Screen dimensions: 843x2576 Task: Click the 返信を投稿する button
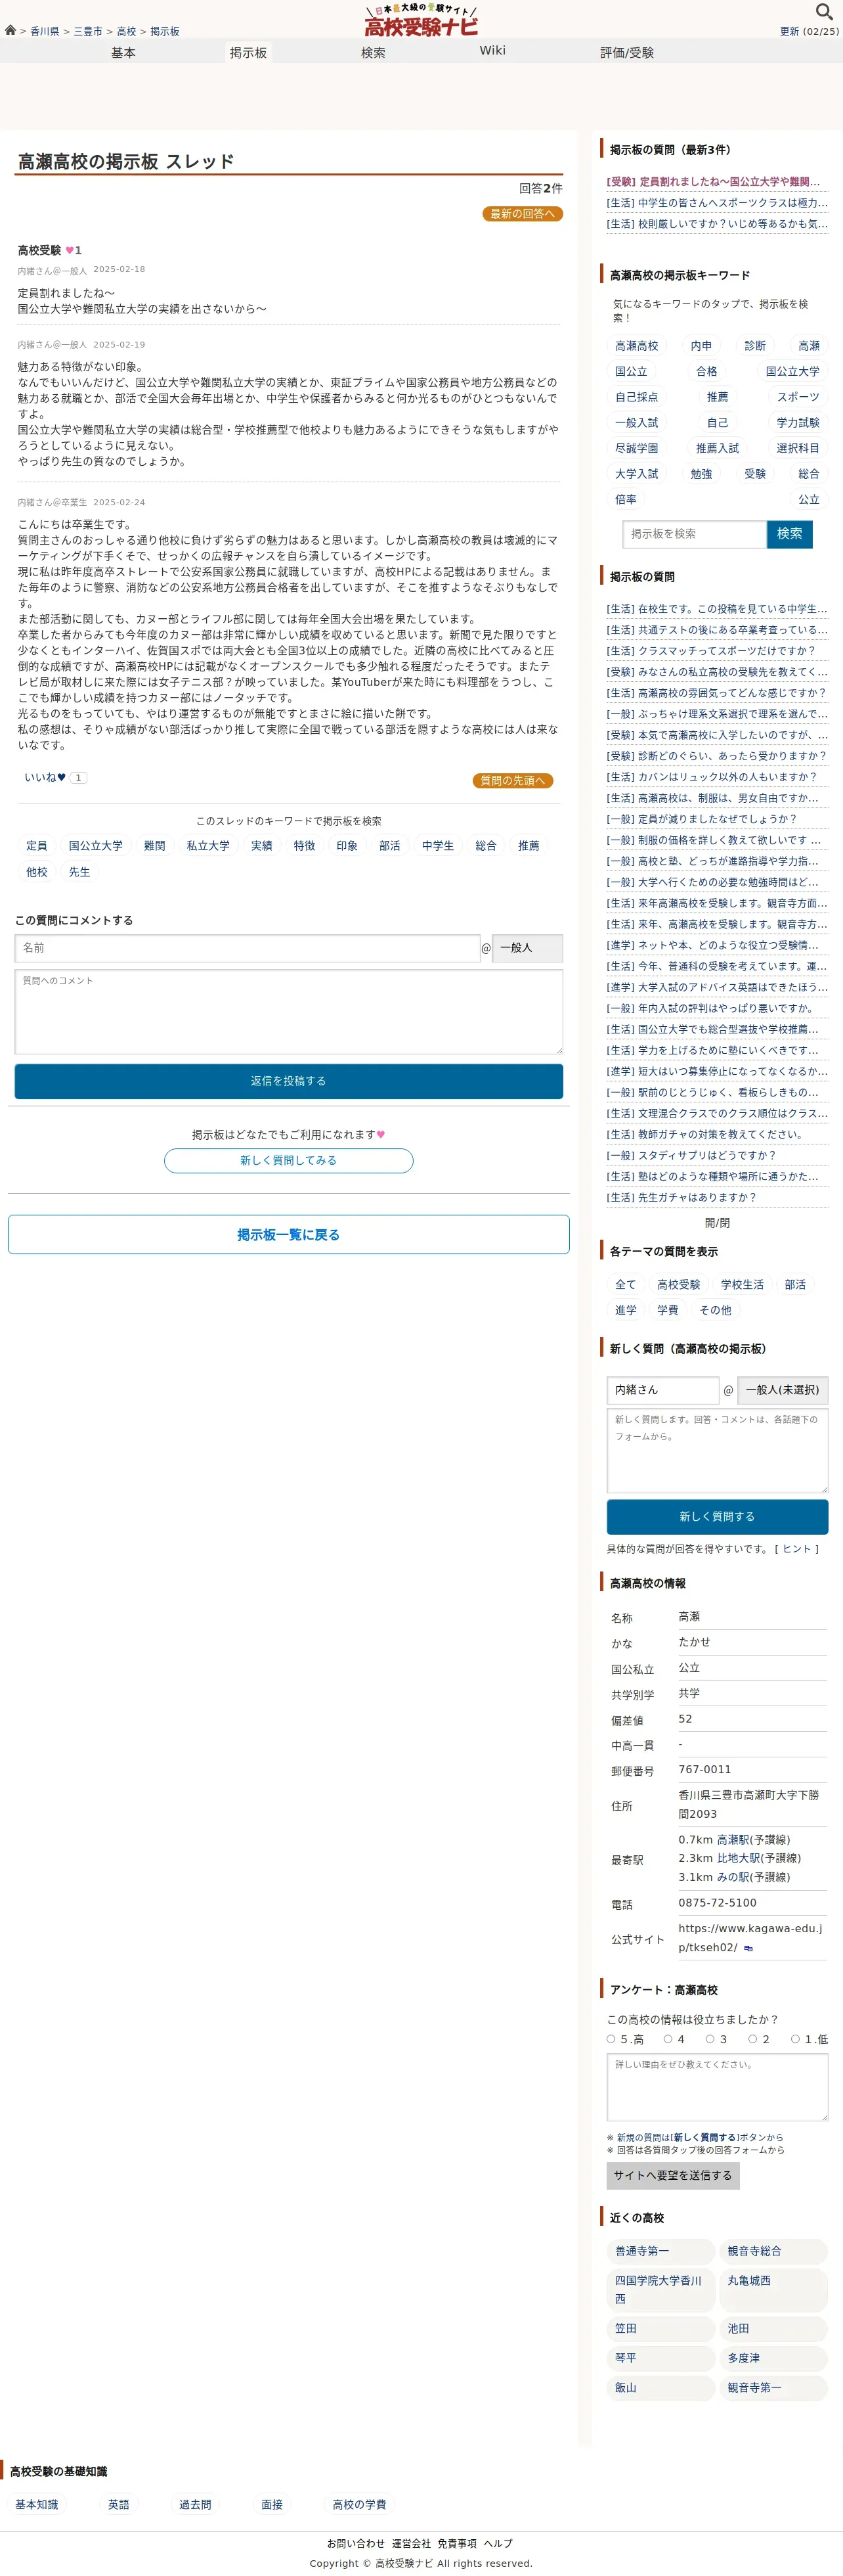[289, 1081]
